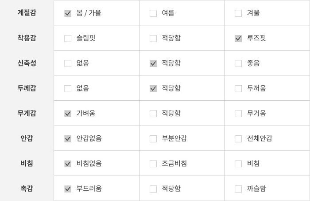Check the 무거움 checkbox
The width and height of the screenshot is (310, 201).
point(238,114)
